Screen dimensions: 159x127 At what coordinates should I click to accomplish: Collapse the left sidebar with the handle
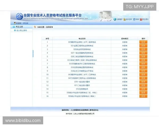tap(33, 53)
